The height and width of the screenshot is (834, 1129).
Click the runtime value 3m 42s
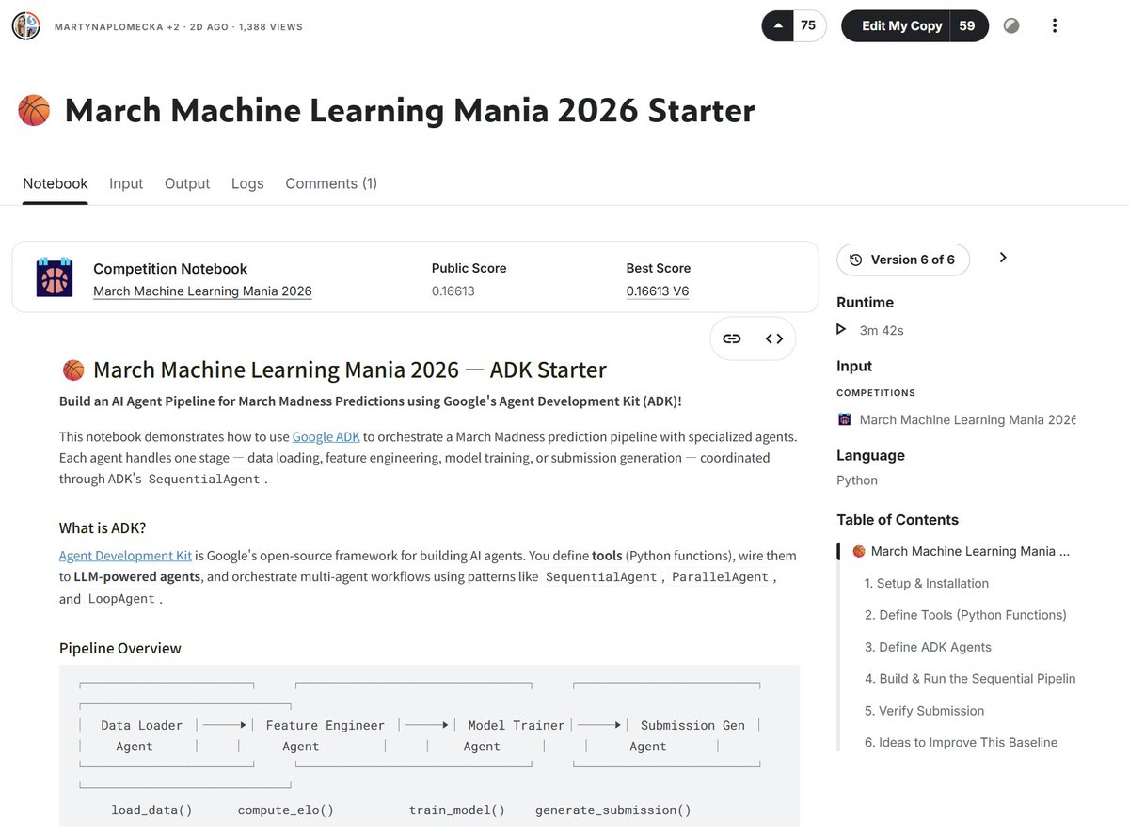point(882,331)
